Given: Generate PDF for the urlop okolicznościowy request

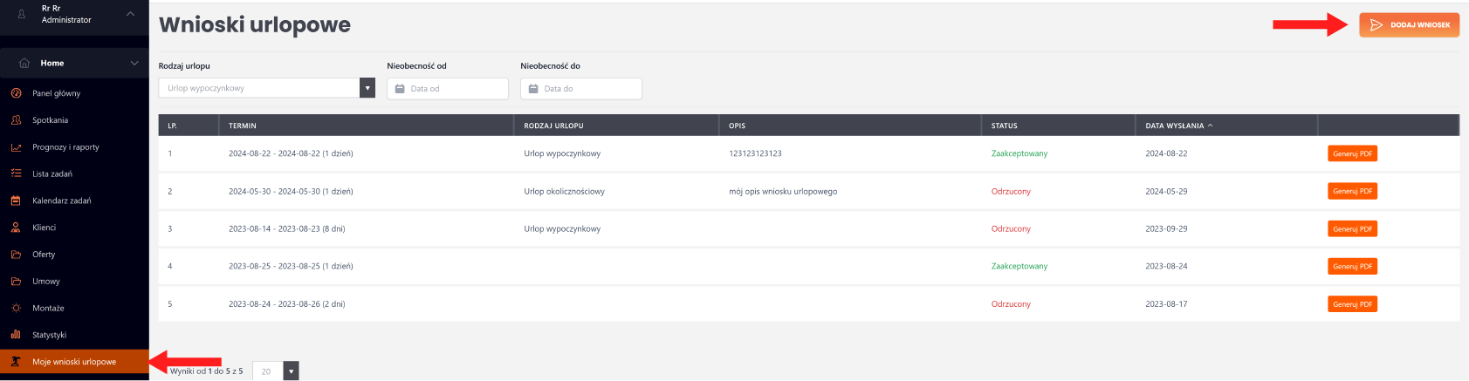Looking at the screenshot, I should pyautogui.click(x=1352, y=191).
